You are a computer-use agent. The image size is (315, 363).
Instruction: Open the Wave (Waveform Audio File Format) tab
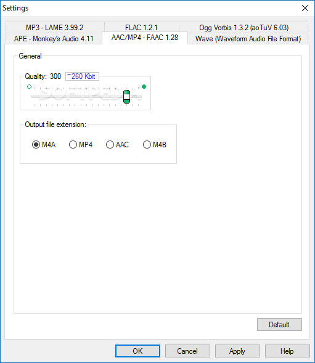point(248,38)
